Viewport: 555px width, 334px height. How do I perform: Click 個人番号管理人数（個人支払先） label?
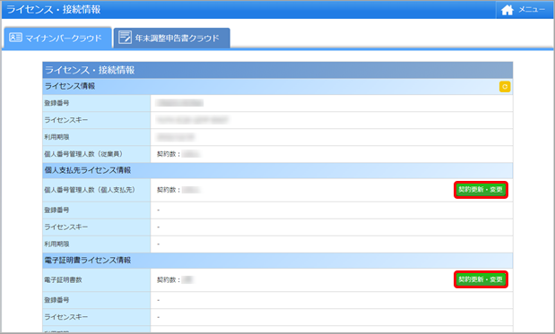coord(90,190)
